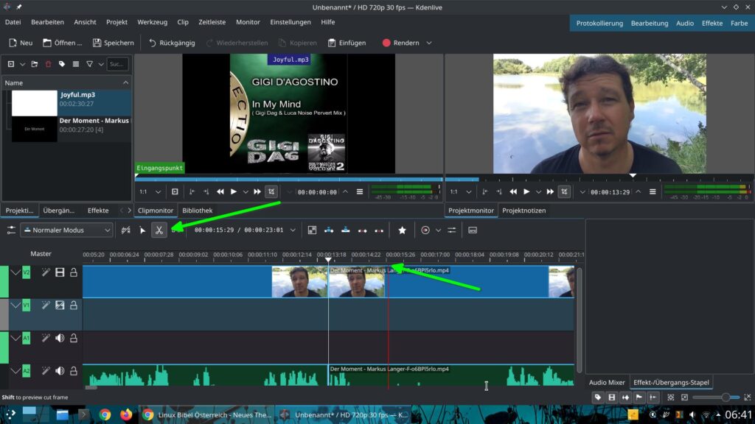The width and height of the screenshot is (755, 424).
Task: Expand the Rendern dropdown arrow
Action: tap(429, 43)
